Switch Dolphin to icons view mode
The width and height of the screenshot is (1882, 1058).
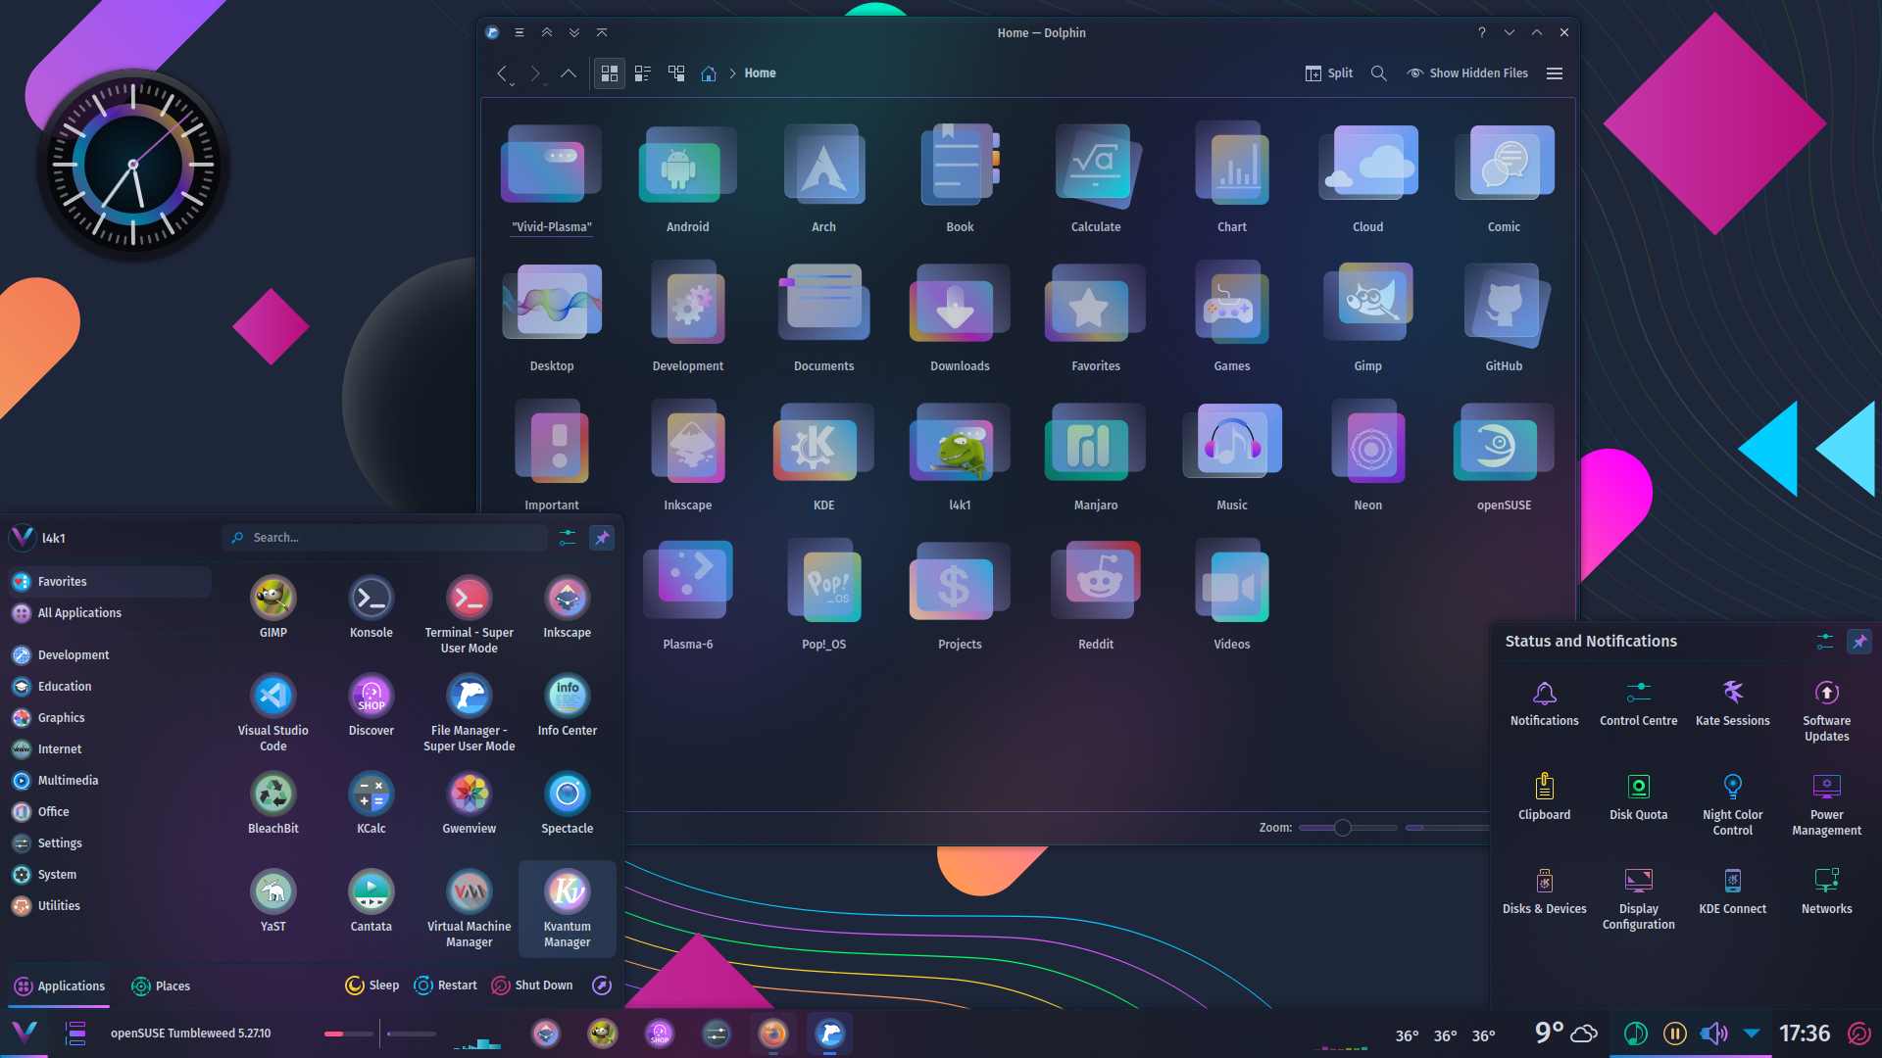coord(610,73)
